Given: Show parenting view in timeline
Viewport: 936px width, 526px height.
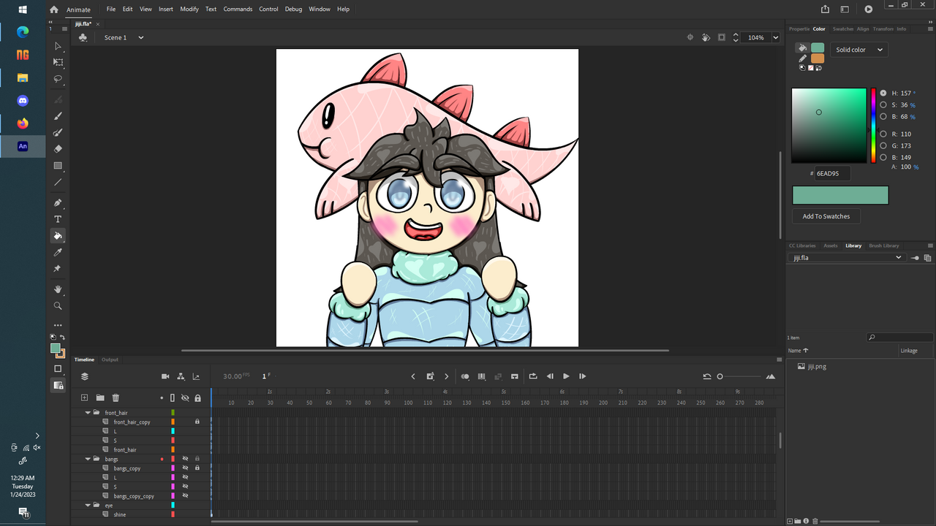Looking at the screenshot, I should pyautogui.click(x=181, y=376).
